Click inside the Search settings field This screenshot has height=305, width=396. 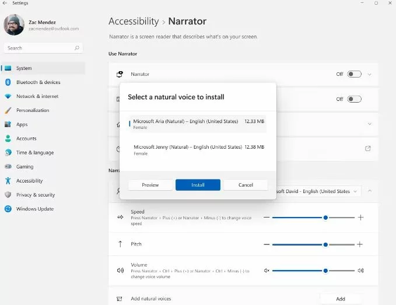click(43, 48)
